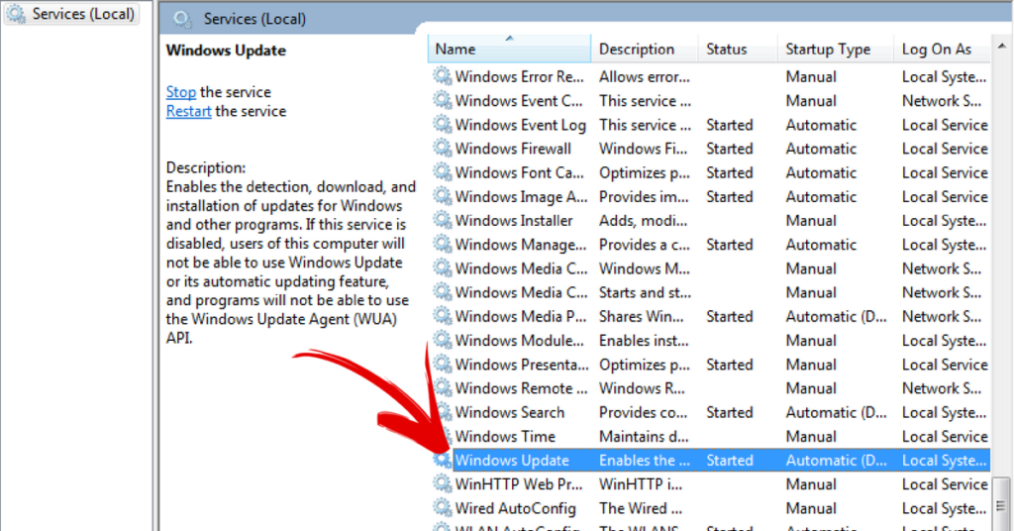The width and height of the screenshot is (1014, 531).
Task: Select the Windows Firewall service name
Action: pos(513,149)
